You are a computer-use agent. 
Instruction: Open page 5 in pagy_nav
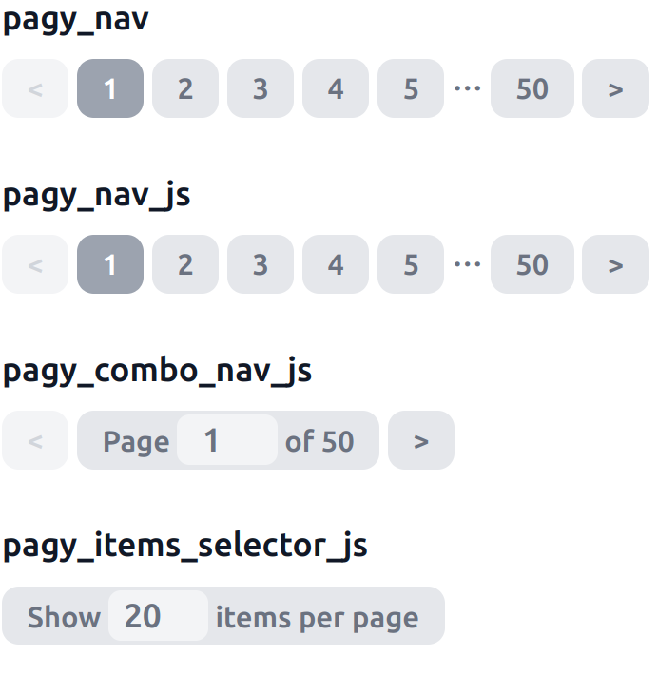click(x=411, y=88)
